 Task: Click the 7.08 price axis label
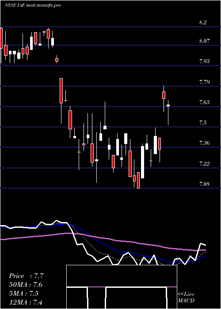(x=204, y=184)
